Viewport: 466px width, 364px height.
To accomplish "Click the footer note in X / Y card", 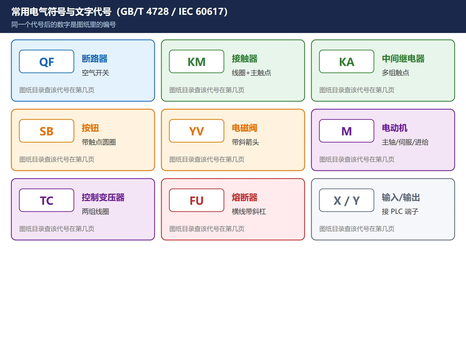I will tap(357, 229).
